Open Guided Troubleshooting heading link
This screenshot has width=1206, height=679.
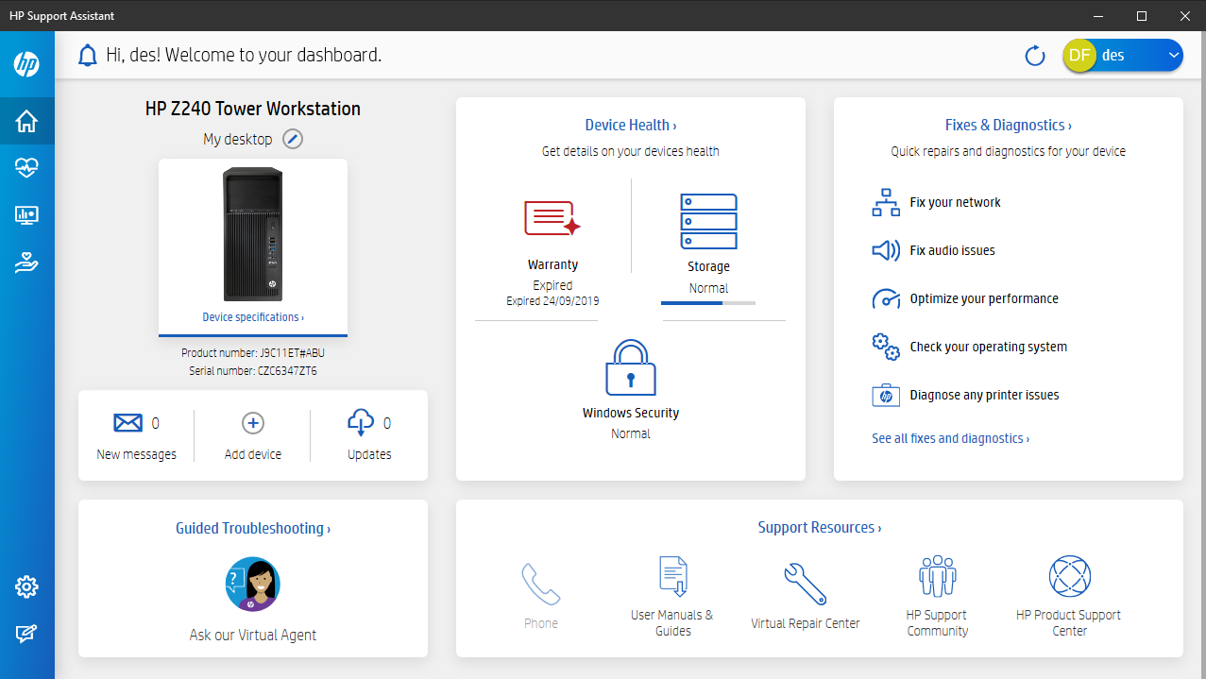tap(253, 528)
